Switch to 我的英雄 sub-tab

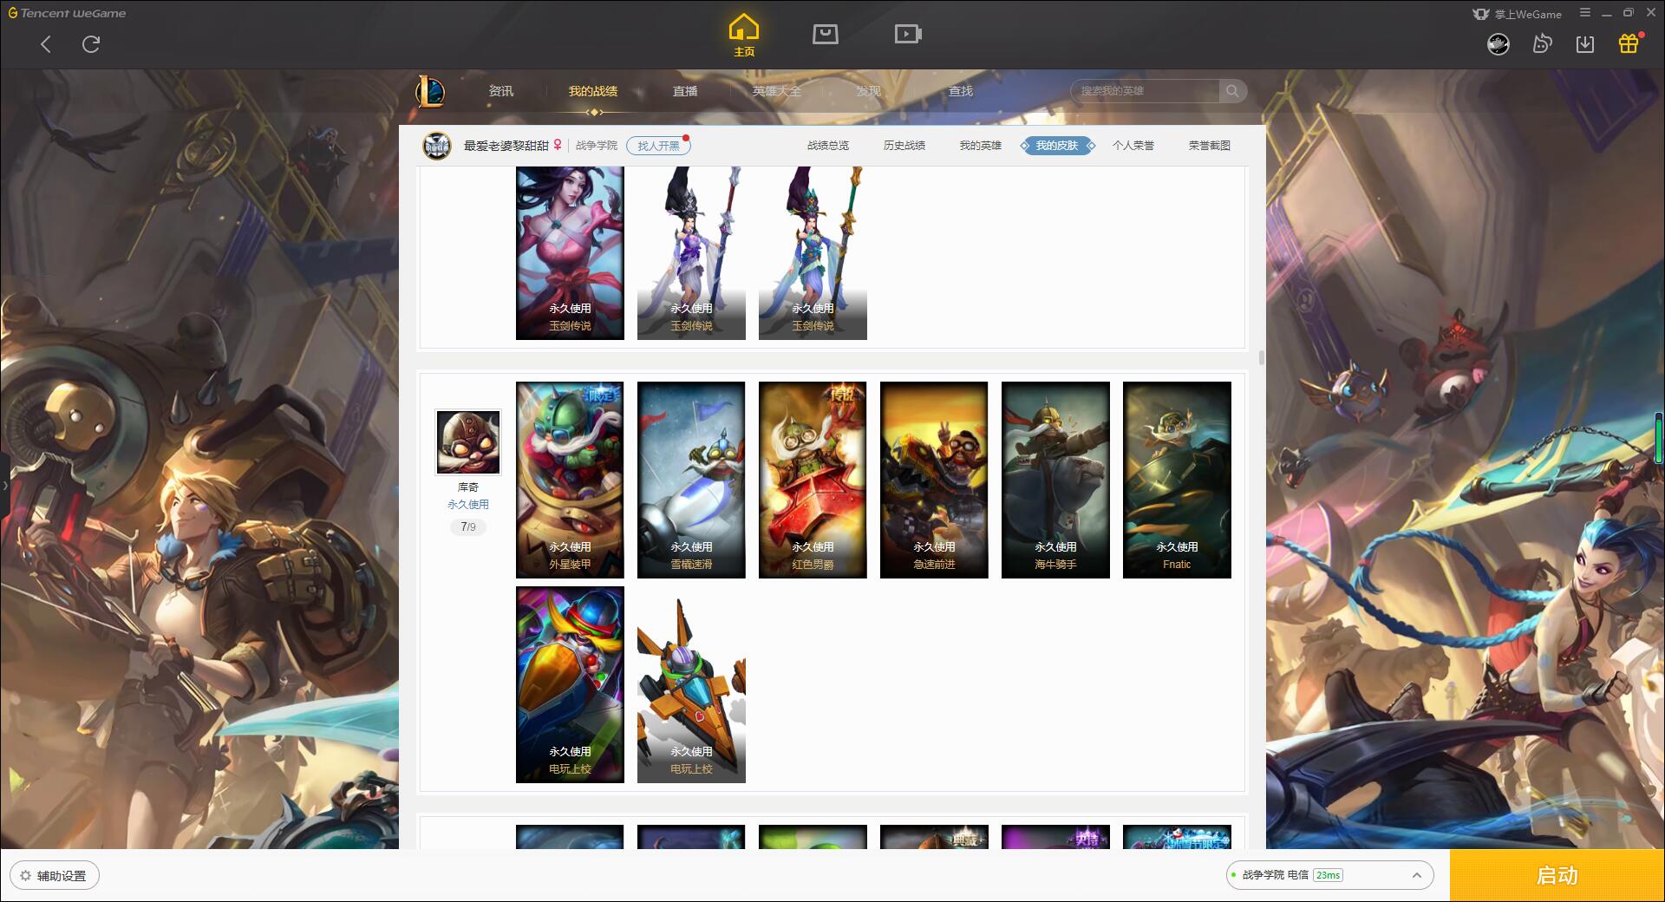click(x=981, y=146)
